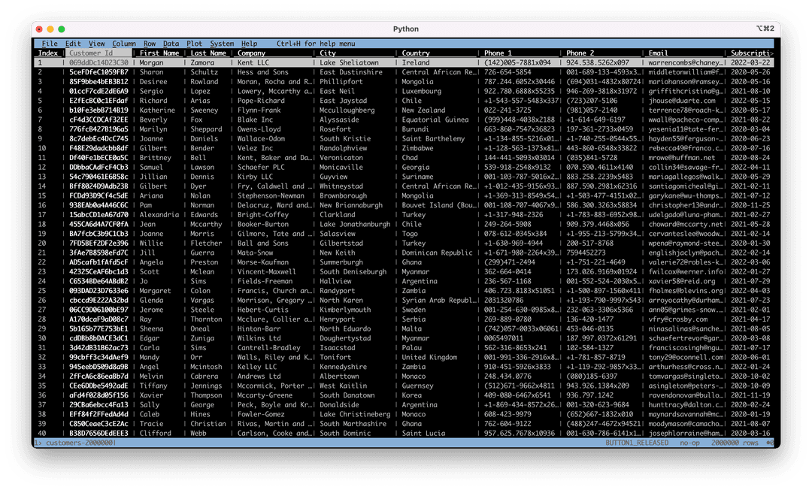
Task: Open the Column menu
Action: click(124, 44)
